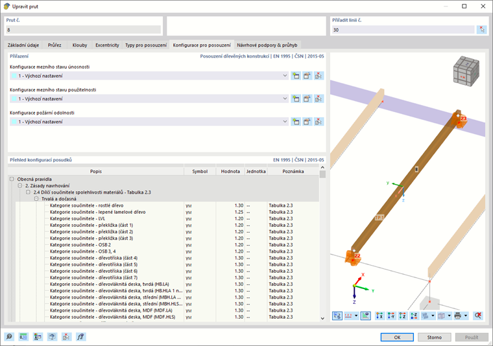Click the pick line in graphics icon
The image size is (493, 346).
click(481, 30)
